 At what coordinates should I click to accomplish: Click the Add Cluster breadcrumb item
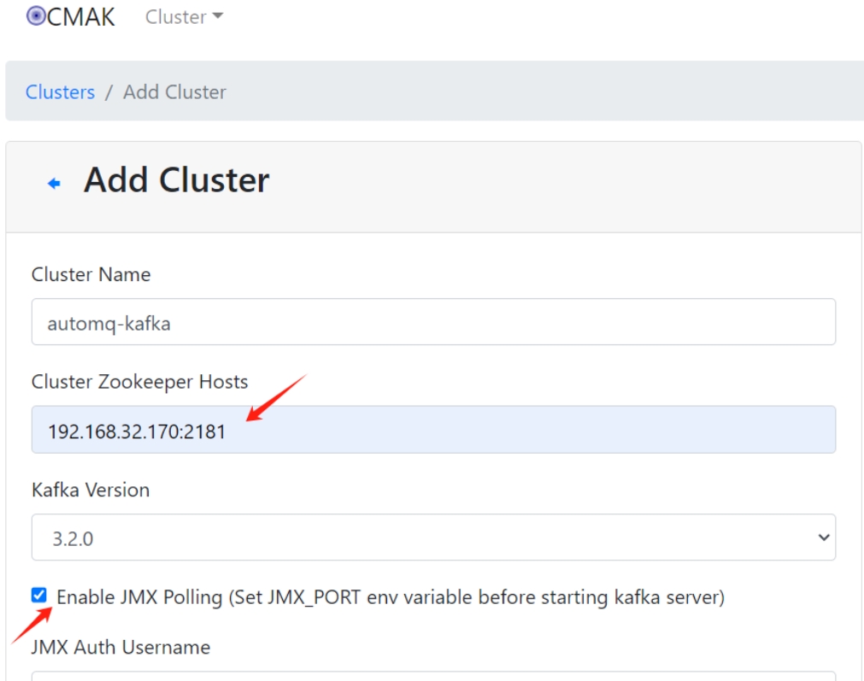pos(174,92)
